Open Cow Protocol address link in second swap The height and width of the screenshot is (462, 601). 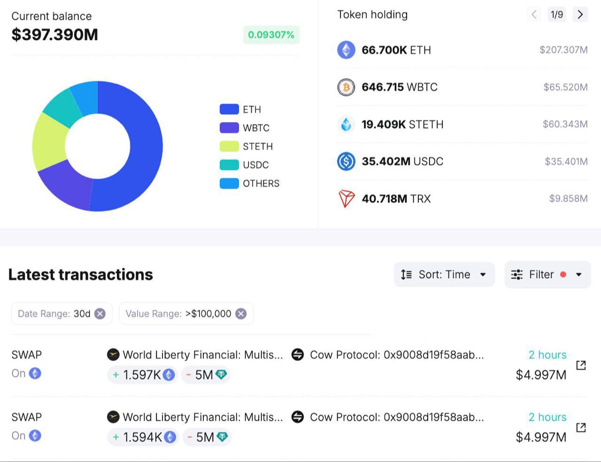[397, 417]
